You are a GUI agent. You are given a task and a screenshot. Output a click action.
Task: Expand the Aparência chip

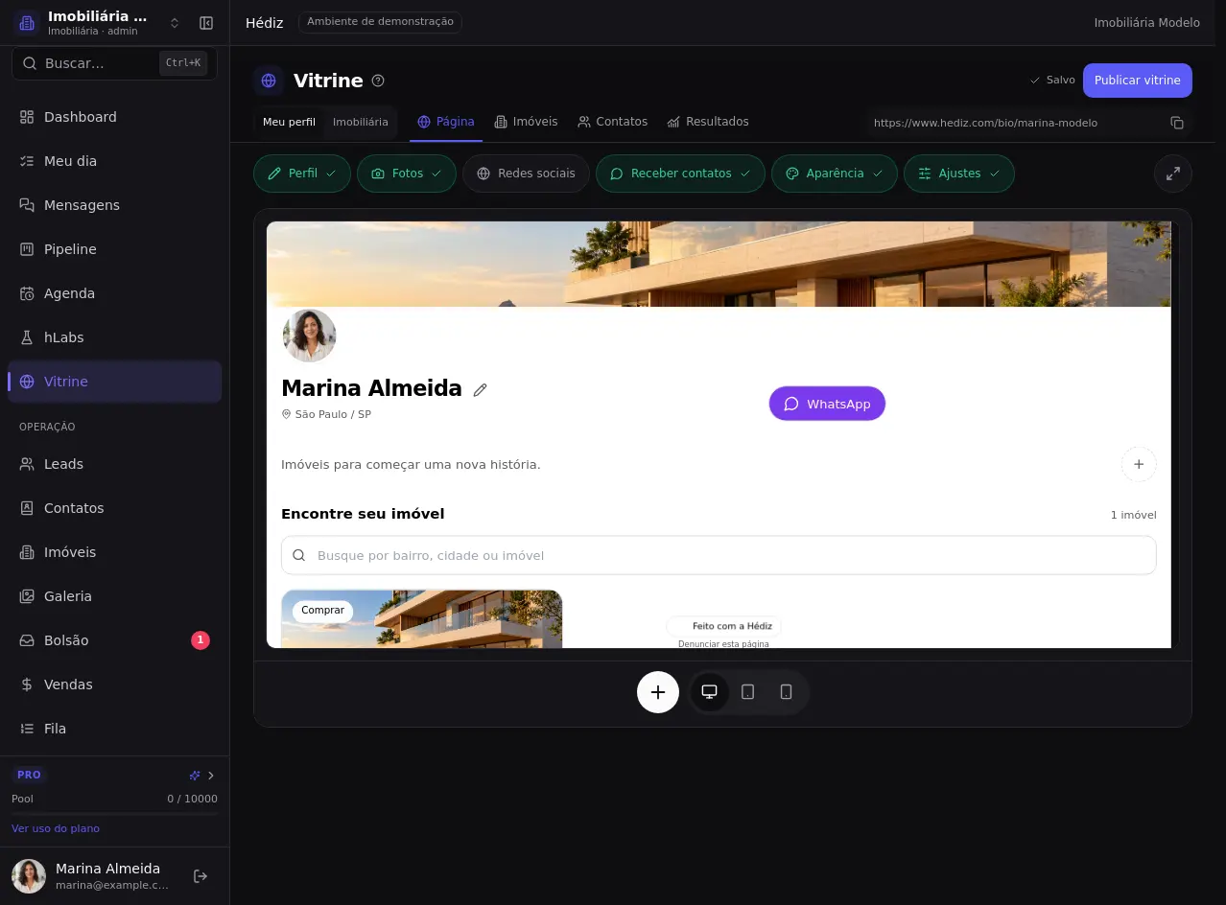click(835, 174)
